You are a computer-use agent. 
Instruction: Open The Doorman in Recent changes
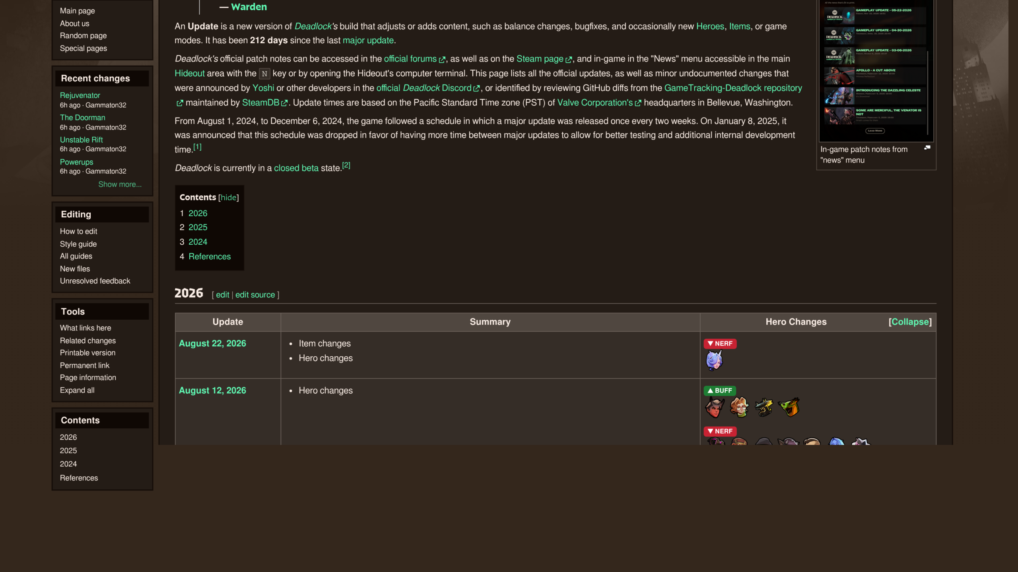click(x=83, y=118)
